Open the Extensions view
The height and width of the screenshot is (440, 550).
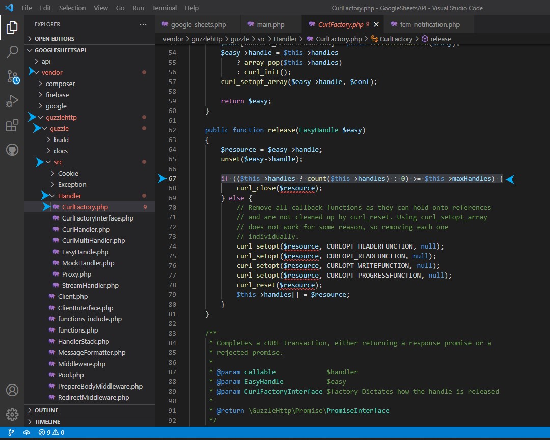pyautogui.click(x=12, y=126)
